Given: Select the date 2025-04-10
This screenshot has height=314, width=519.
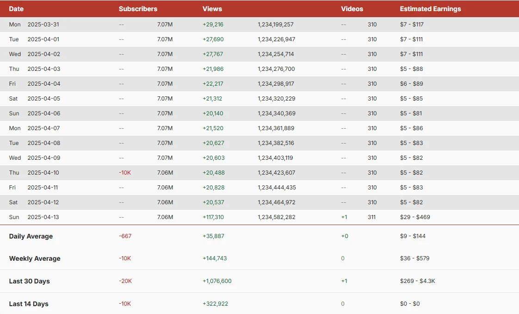Looking at the screenshot, I should click(x=43, y=173).
